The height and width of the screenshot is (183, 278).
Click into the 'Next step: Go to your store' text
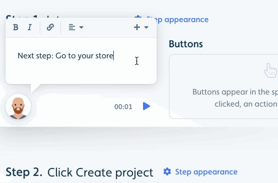click(65, 56)
